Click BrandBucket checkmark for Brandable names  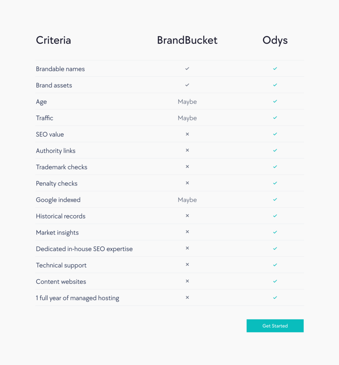point(187,69)
